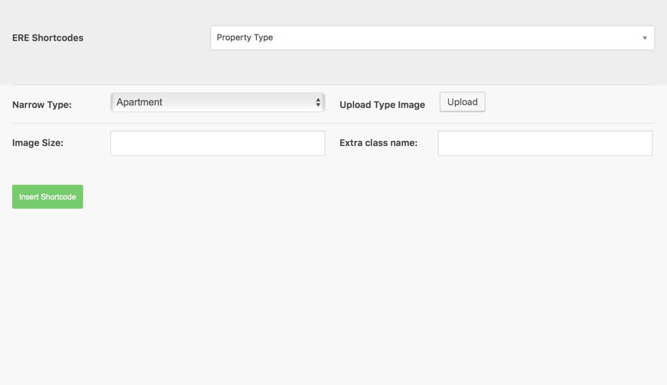
Task: Expand the Narrow Type select box
Action: (217, 102)
